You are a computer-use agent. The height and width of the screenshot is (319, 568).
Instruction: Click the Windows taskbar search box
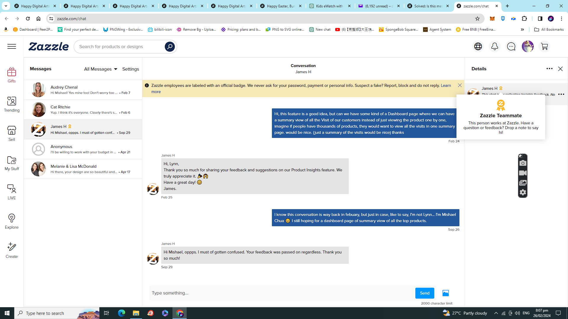pos(57,313)
